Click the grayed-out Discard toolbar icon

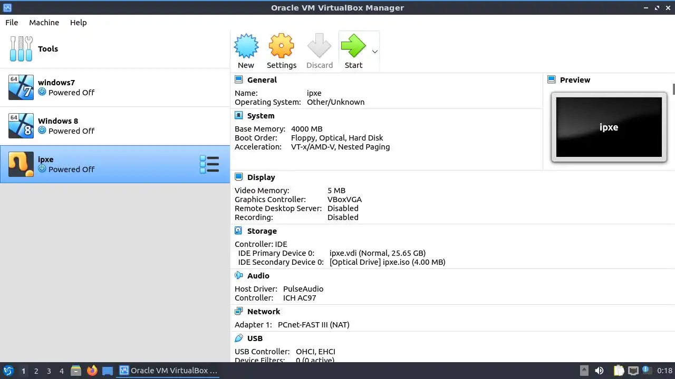click(x=319, y=46)
